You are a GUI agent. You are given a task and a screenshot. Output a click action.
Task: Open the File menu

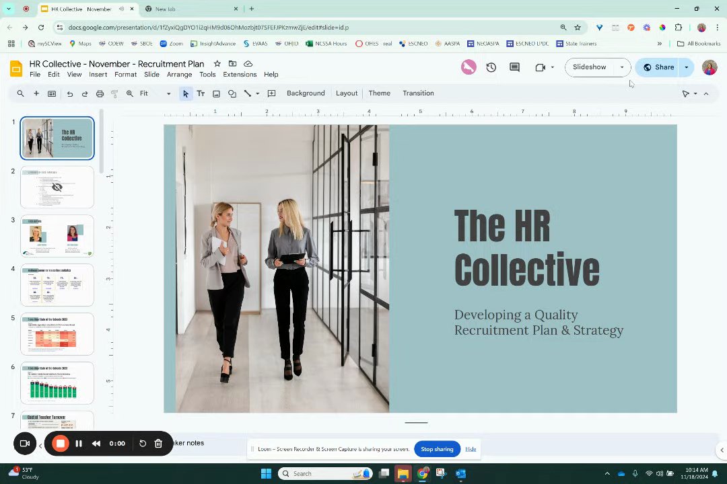coord(35,75)
